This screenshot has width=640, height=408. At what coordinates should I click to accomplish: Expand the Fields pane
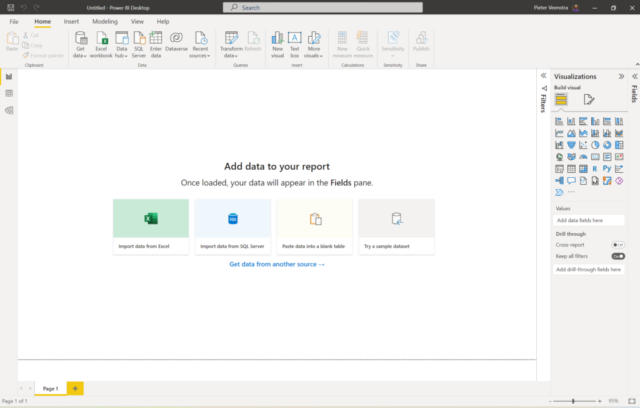coord(635,76)
